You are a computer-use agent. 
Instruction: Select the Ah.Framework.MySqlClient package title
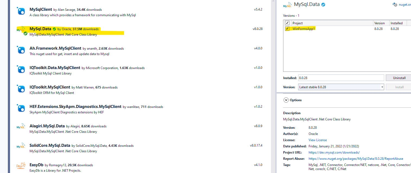55,48
